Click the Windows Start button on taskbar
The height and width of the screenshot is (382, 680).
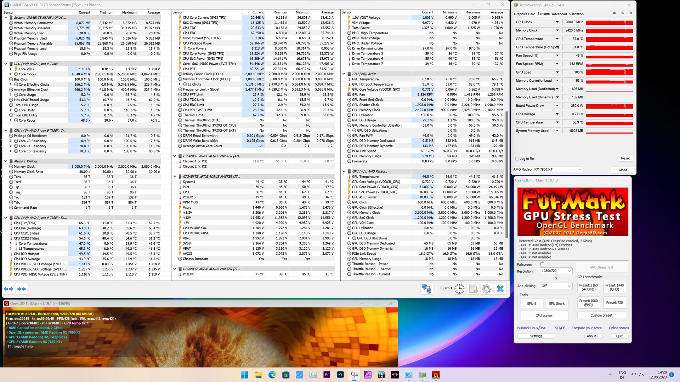pyautogui.click(x=244, y=375)
